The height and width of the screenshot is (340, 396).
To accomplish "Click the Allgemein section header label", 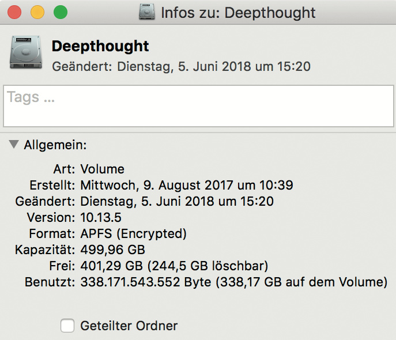I will [55, 145].
